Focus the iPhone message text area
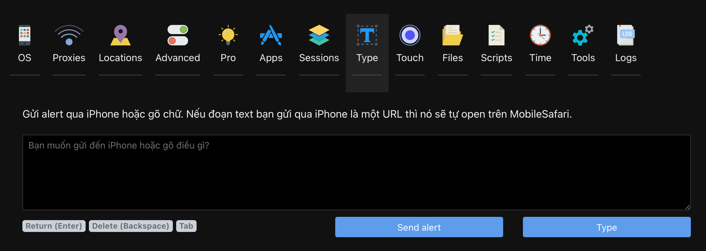706x251 pixels. 357,172
